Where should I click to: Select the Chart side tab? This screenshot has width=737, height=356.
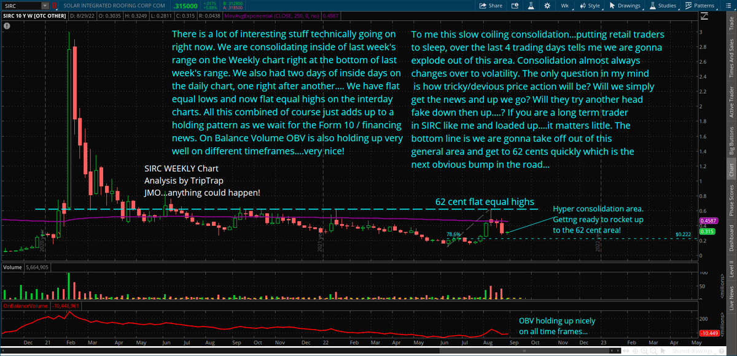(x=731, y=171)
